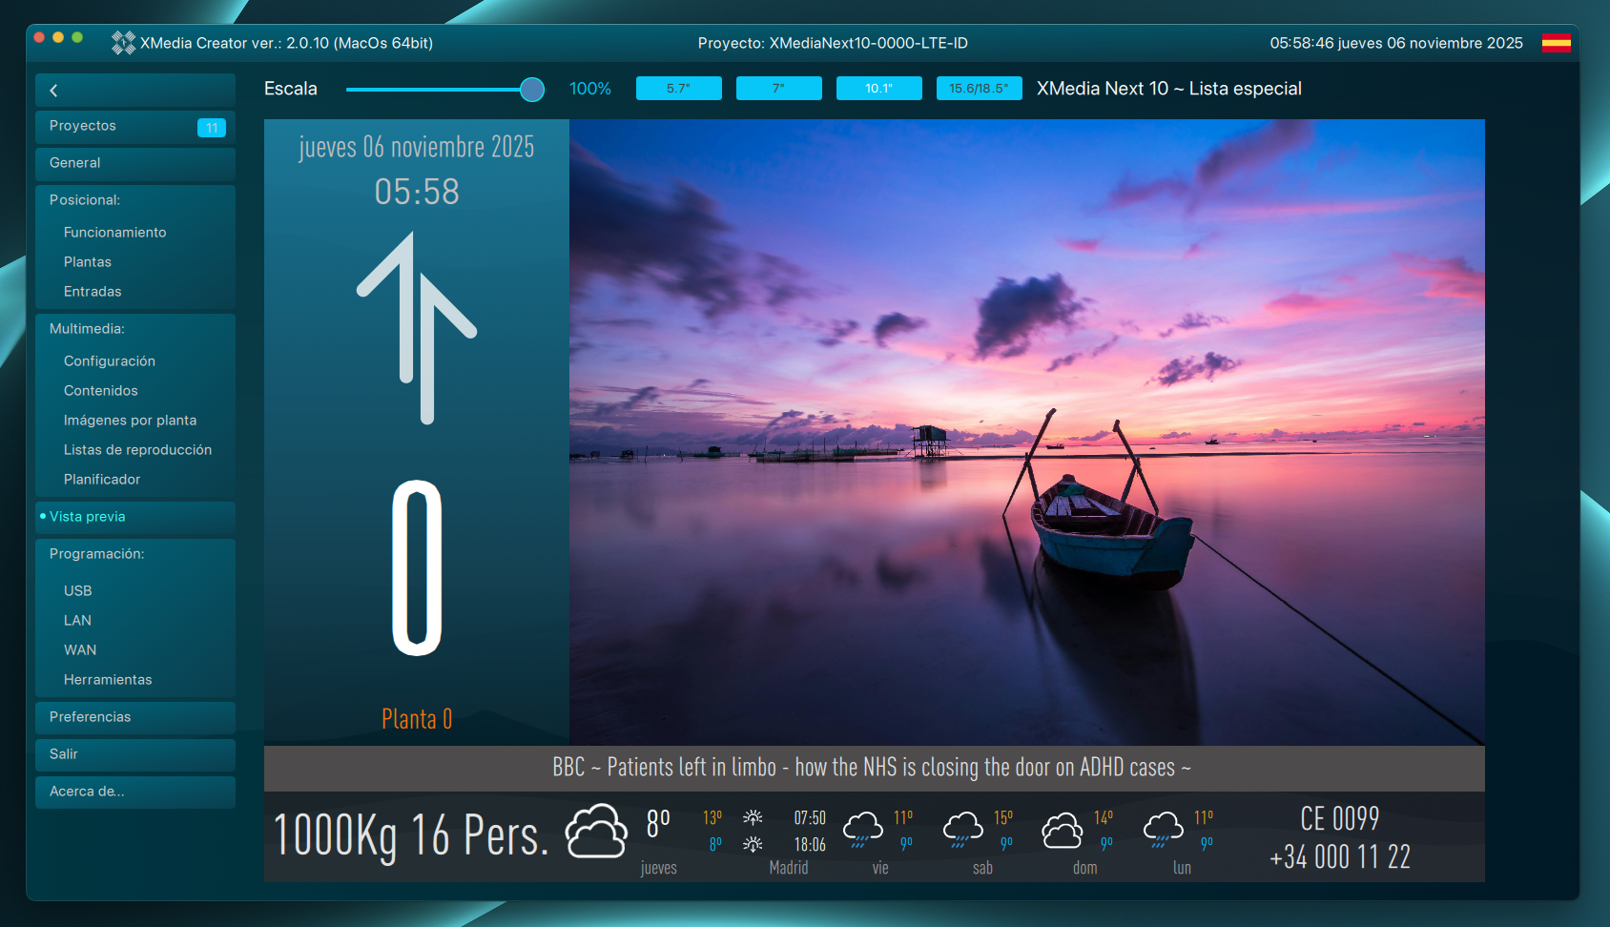The height and width of the screenshot is (927, 1610).
Task: Click the Sunday cloudy forecast icon
Action: [1062, 830]
